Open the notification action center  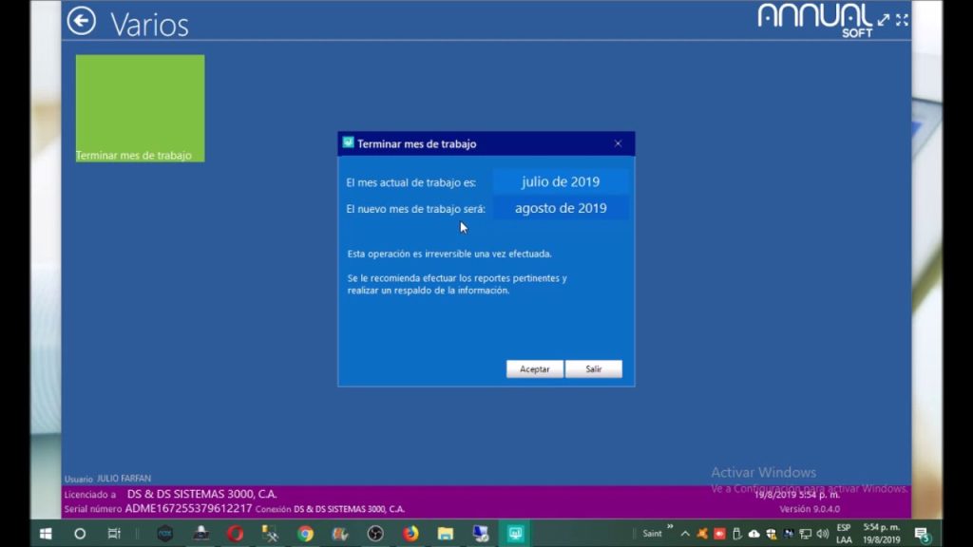pos(920,534)
